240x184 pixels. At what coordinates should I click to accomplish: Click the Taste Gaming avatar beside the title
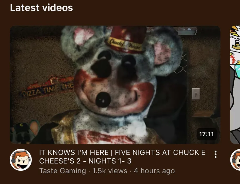(x=21, y=160)
